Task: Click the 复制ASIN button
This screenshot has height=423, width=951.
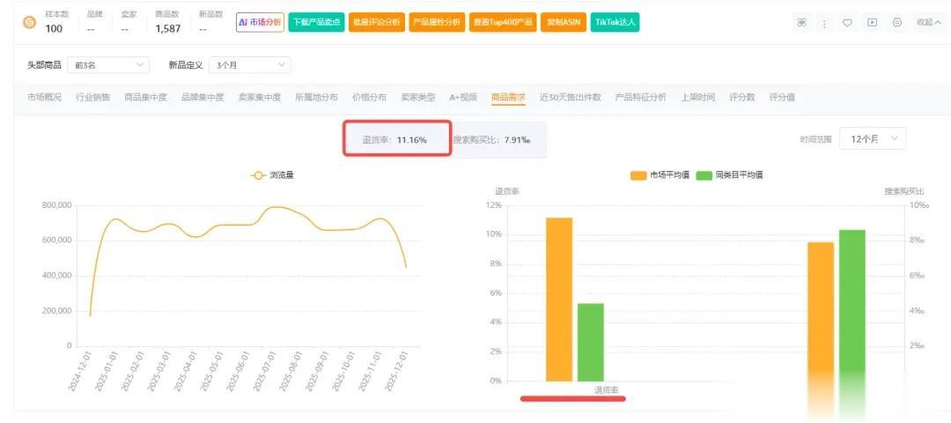Action: point(564,22)
